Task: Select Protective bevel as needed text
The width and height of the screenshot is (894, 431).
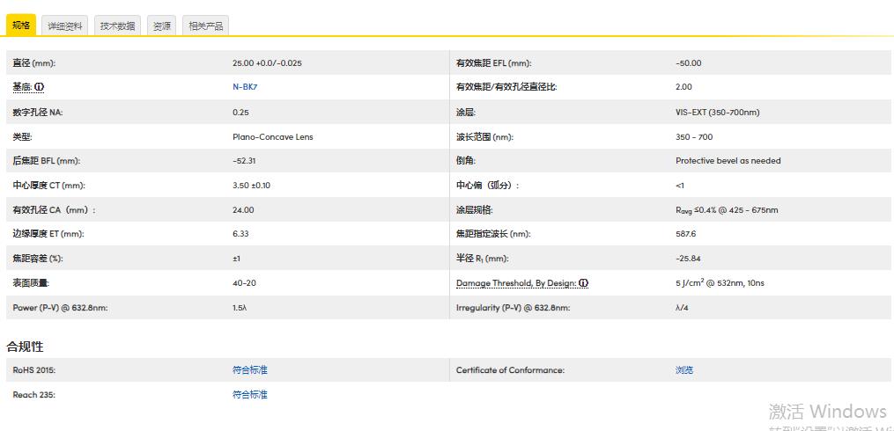Action: (x=728, y=161)
